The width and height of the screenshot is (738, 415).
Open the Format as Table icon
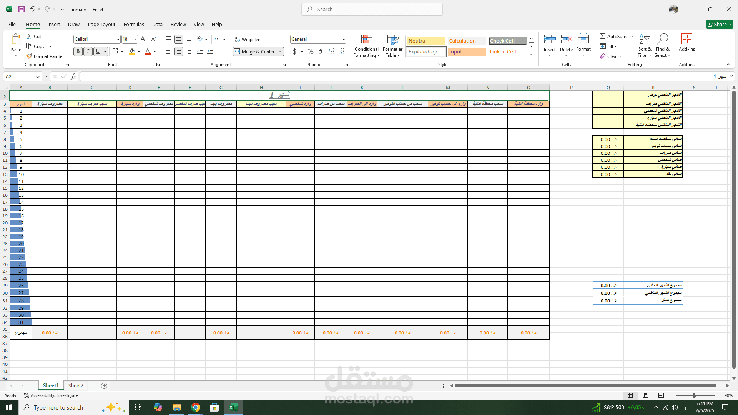(393, 39)
